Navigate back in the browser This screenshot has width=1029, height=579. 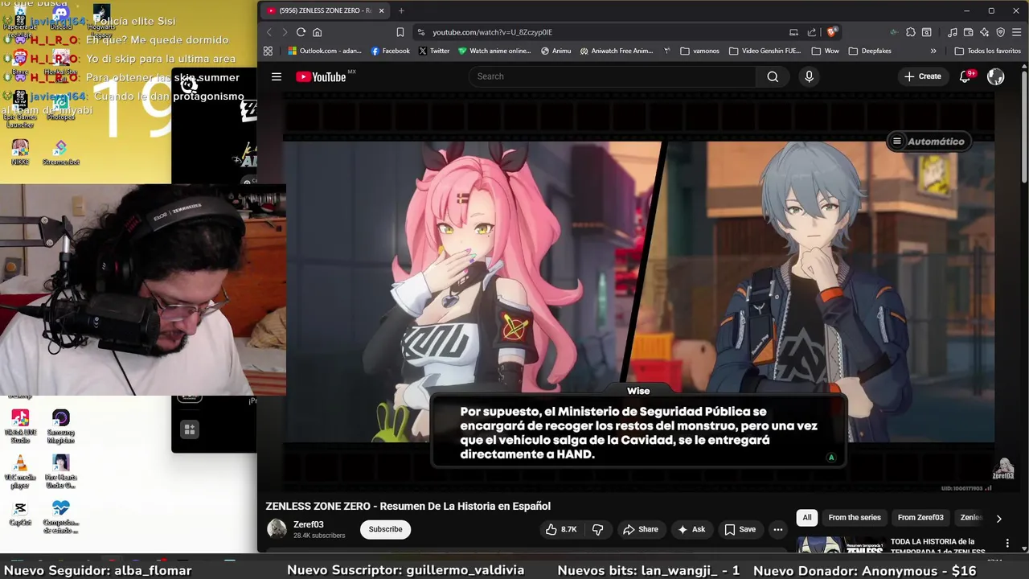tap(269, 32)
